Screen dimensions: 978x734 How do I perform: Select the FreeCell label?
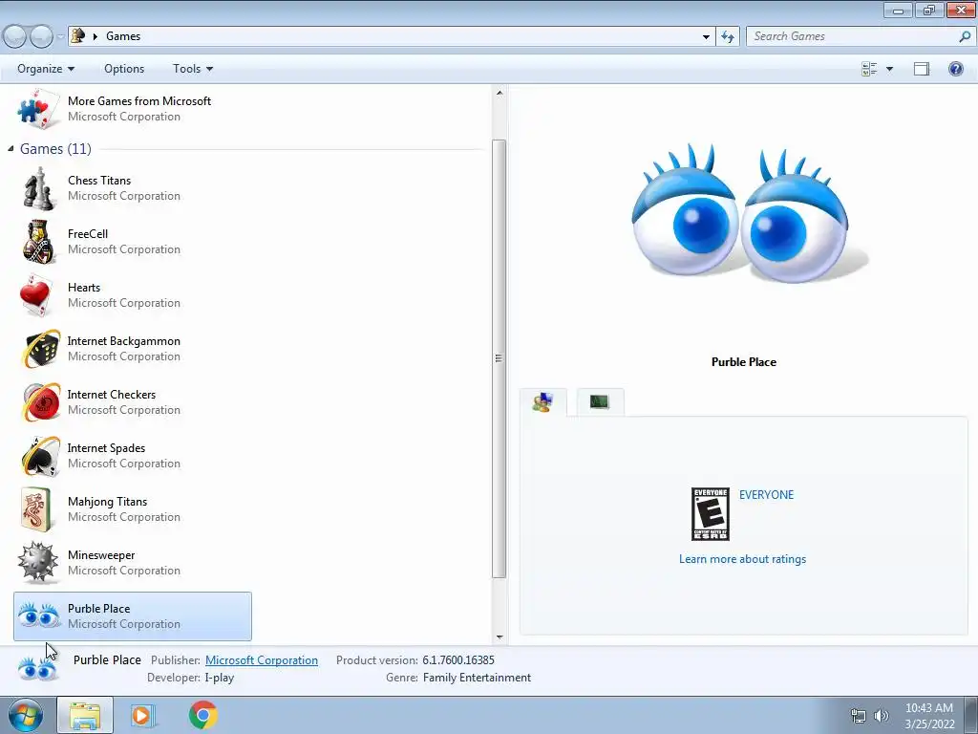(x=87, y=234)
